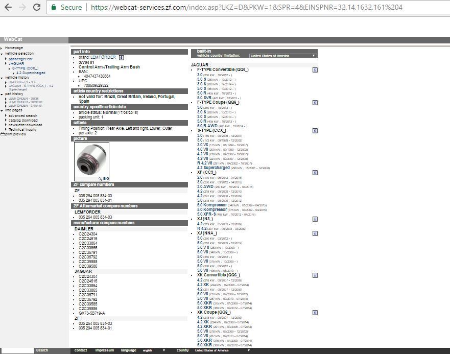Collapse the part history section
Viewport: 450px width, 354px height.
coord(2,94)
